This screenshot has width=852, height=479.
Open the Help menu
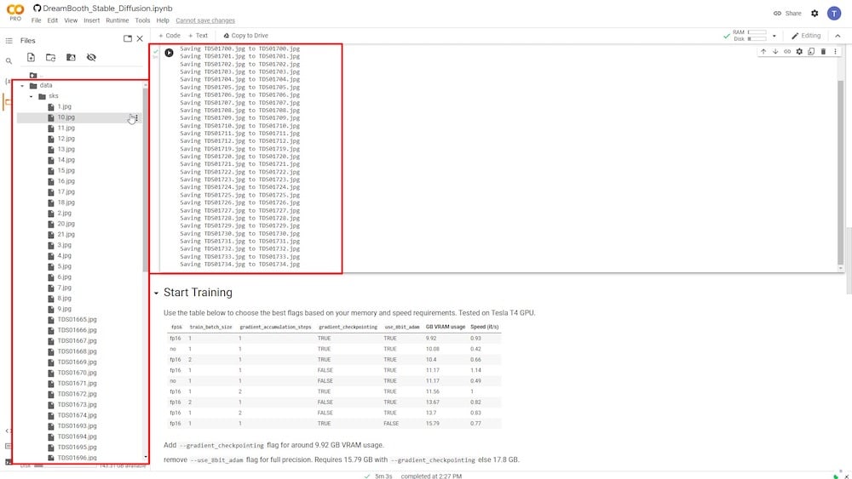tap(163, 20)
